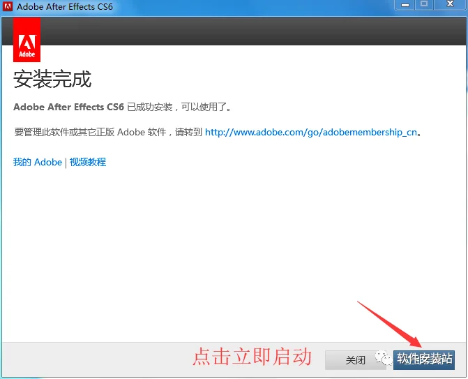Click the After Effects title bar app icon
The height and width of the screenshot is (379, 468).
[x=8, y=6]
